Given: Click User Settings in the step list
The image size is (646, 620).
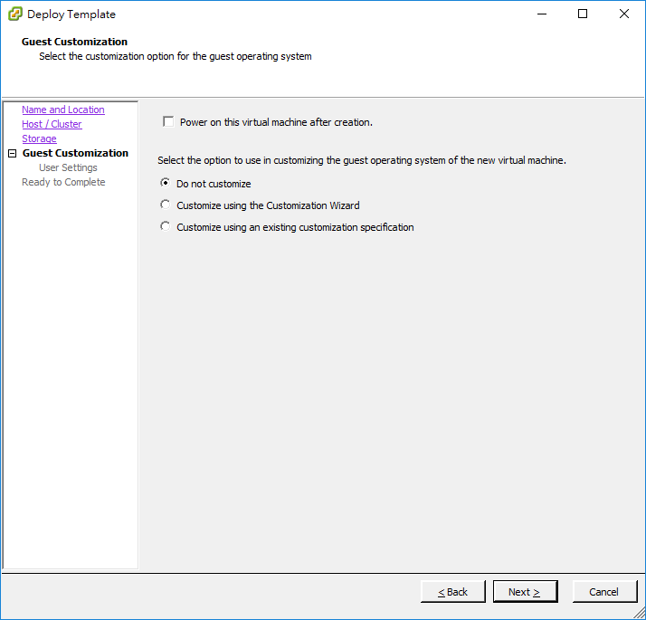Looking at the screenshot, I should pos(68,167).
